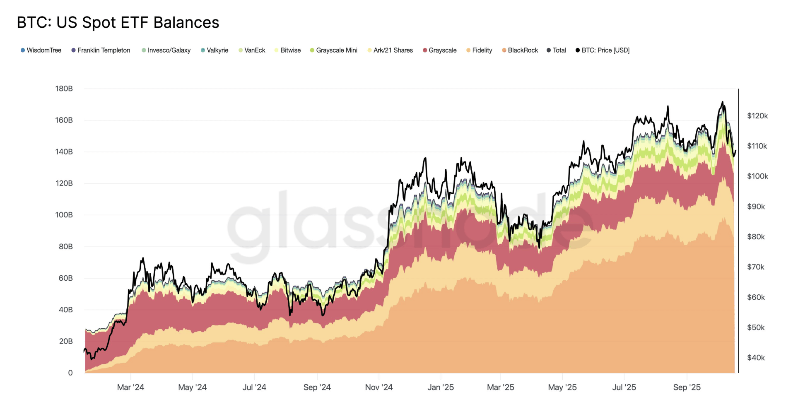Toggle VanEck series in legend

point(252,50)
